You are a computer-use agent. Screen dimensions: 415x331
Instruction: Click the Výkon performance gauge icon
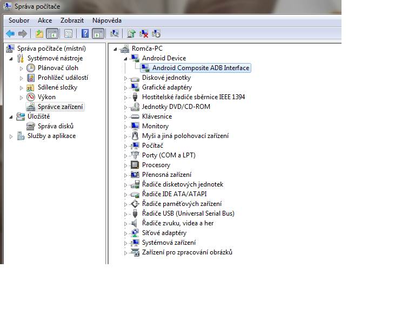pos(31,97)
